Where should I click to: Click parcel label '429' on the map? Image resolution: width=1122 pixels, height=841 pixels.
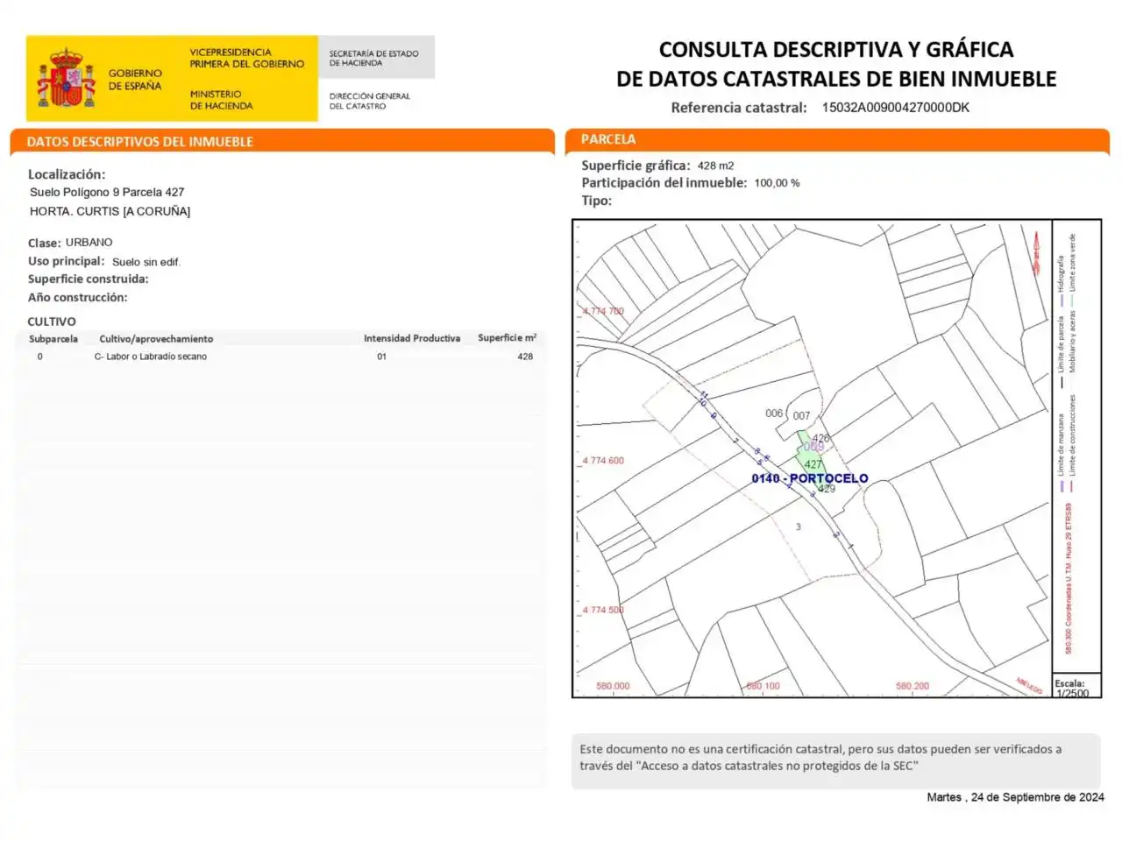(827, 489)
